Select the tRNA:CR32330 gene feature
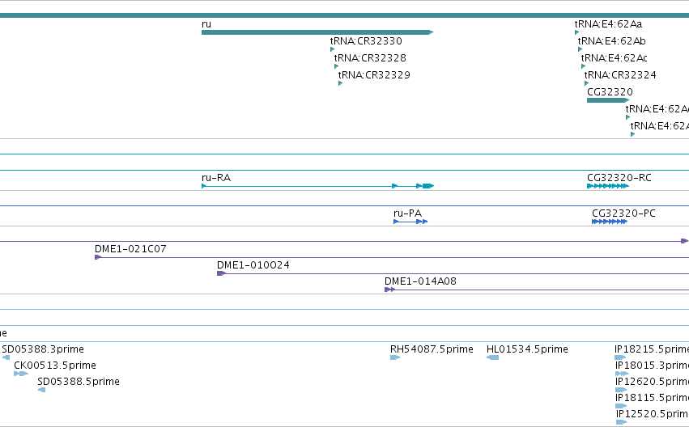 point(332,49)
